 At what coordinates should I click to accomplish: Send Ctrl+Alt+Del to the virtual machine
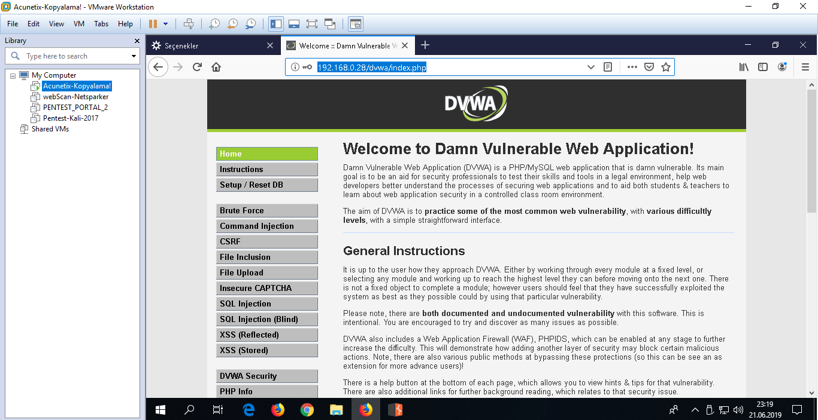[x=189, y=24]
